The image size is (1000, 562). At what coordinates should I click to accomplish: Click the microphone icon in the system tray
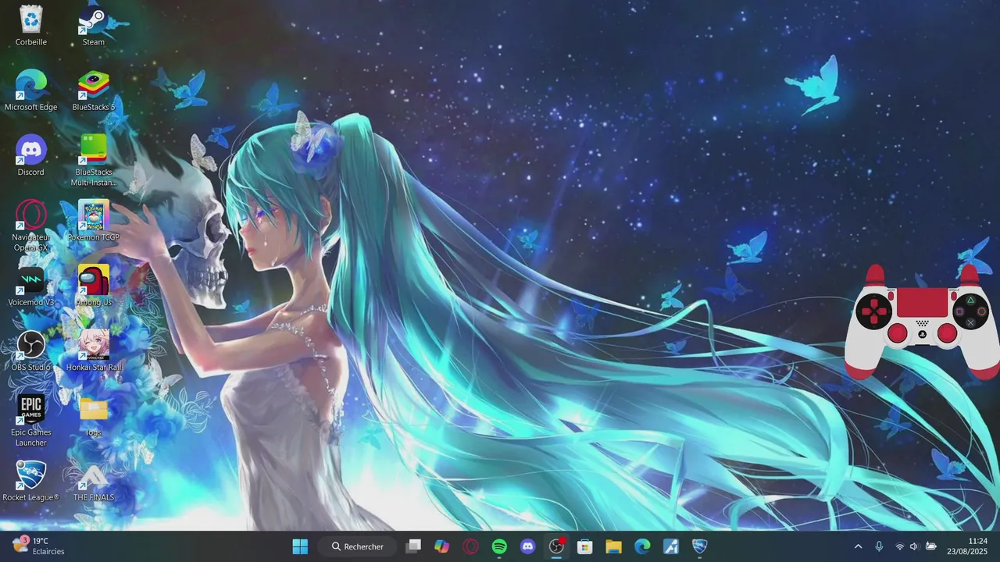click(x=879, y=546)
